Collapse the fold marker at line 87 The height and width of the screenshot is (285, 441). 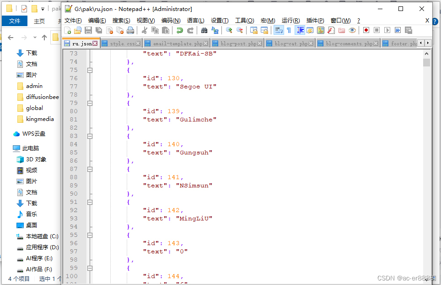coord(90,169)
